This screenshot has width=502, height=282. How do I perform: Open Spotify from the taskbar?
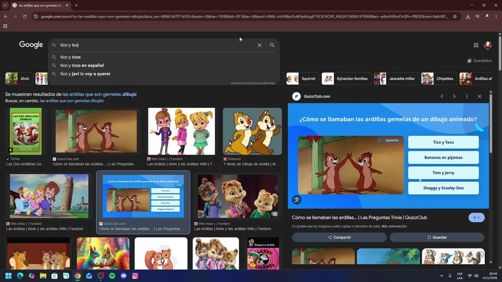(x=112, y=276)
